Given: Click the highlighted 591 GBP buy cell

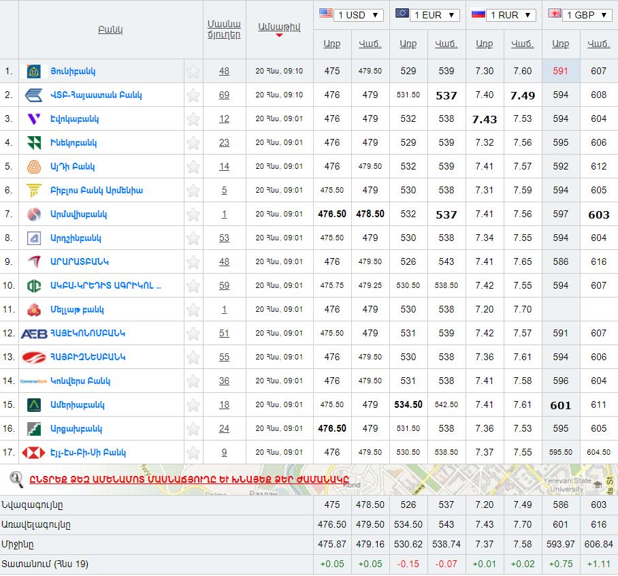Looking at the screenshot, I should tap(560, 71).
